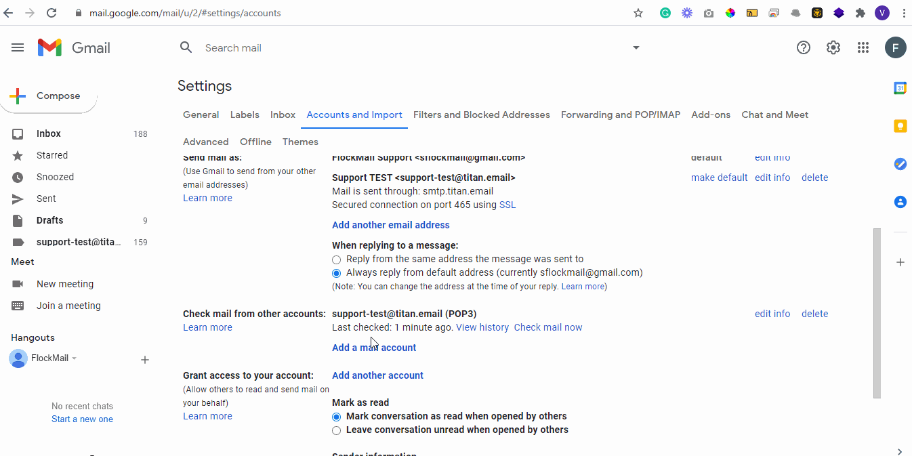Open Contacts in side panel
This screenshot has height=456, width=912.
pos(900,202)
